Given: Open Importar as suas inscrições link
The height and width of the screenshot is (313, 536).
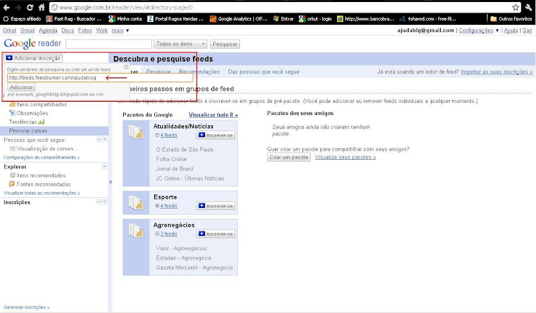Looking at the screenshot, I should pyautogui.click(x=496, y=72).
